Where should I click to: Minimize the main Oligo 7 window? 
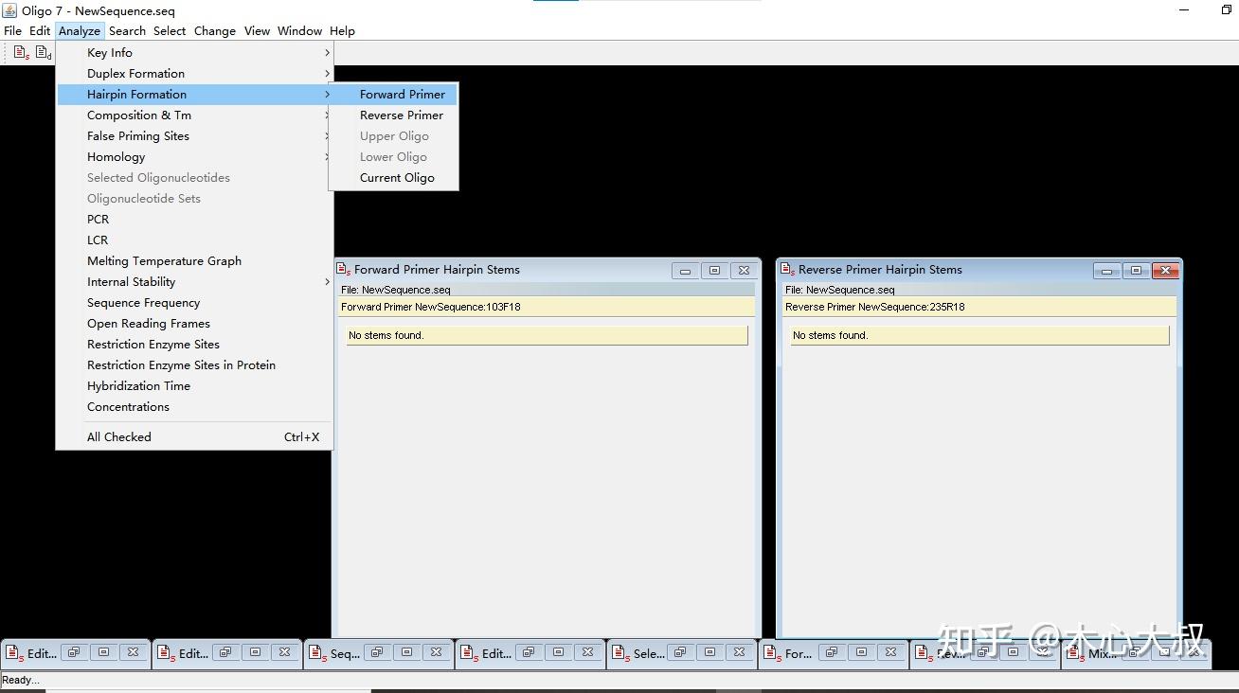(x=1185, y=10)
